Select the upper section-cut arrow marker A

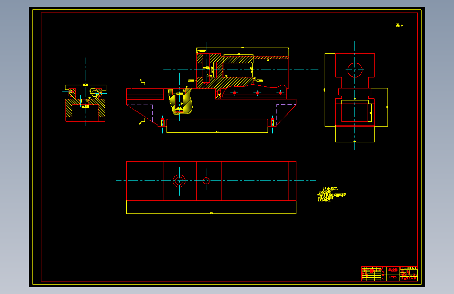(142, 82)
